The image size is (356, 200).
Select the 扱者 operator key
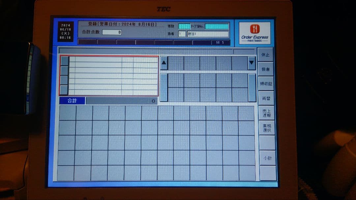(266, 70)
